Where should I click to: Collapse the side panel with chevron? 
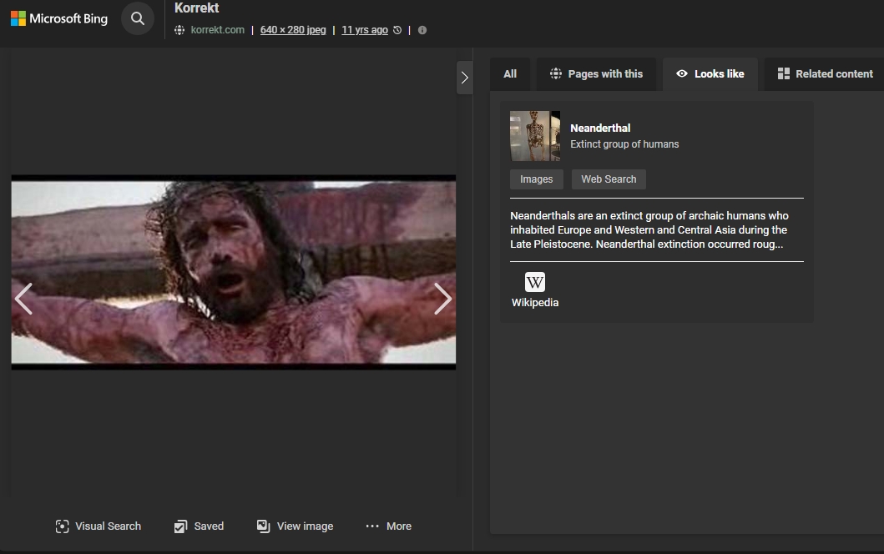(465, 78)
